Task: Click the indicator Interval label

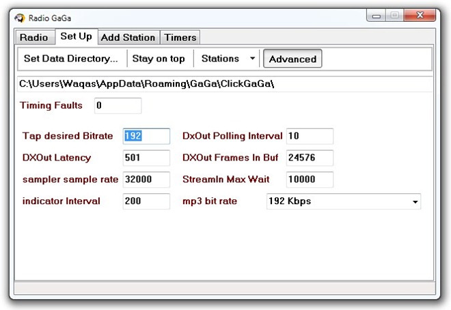Action: (61, 201)
